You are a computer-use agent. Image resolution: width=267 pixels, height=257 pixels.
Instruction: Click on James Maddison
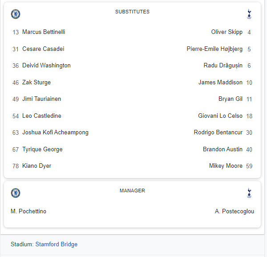tap(220, 83)
